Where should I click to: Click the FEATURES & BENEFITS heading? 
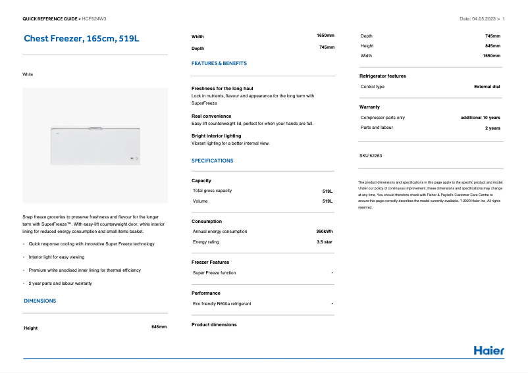(219, 64)
